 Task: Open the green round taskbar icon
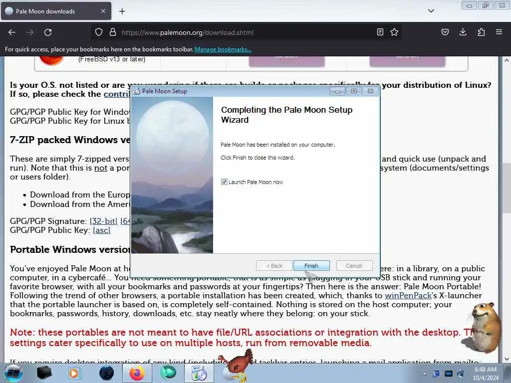(168, 373)
